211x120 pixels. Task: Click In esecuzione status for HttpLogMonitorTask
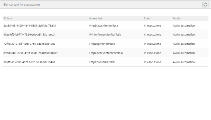[152, 44]
